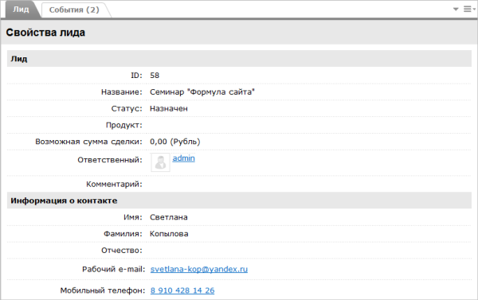Click the Статус: label

pos(127,108)
